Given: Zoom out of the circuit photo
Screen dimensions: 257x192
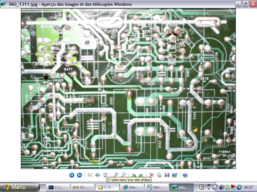Looking at the screenshot, I should point(124,175).
